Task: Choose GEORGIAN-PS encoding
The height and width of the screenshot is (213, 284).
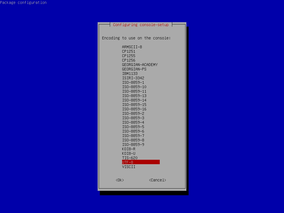Action: tap(134, 69)
